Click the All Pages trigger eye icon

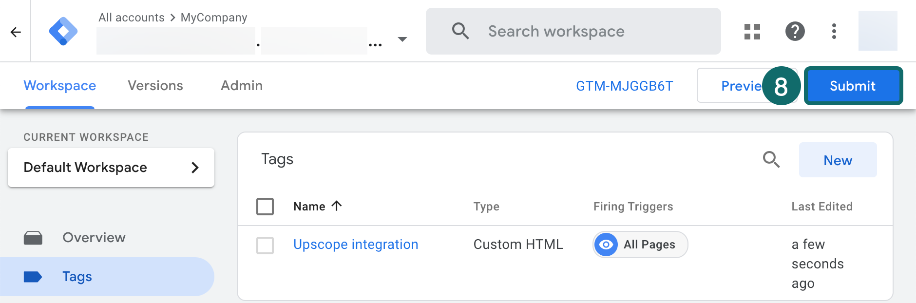[x=606, y=245]
